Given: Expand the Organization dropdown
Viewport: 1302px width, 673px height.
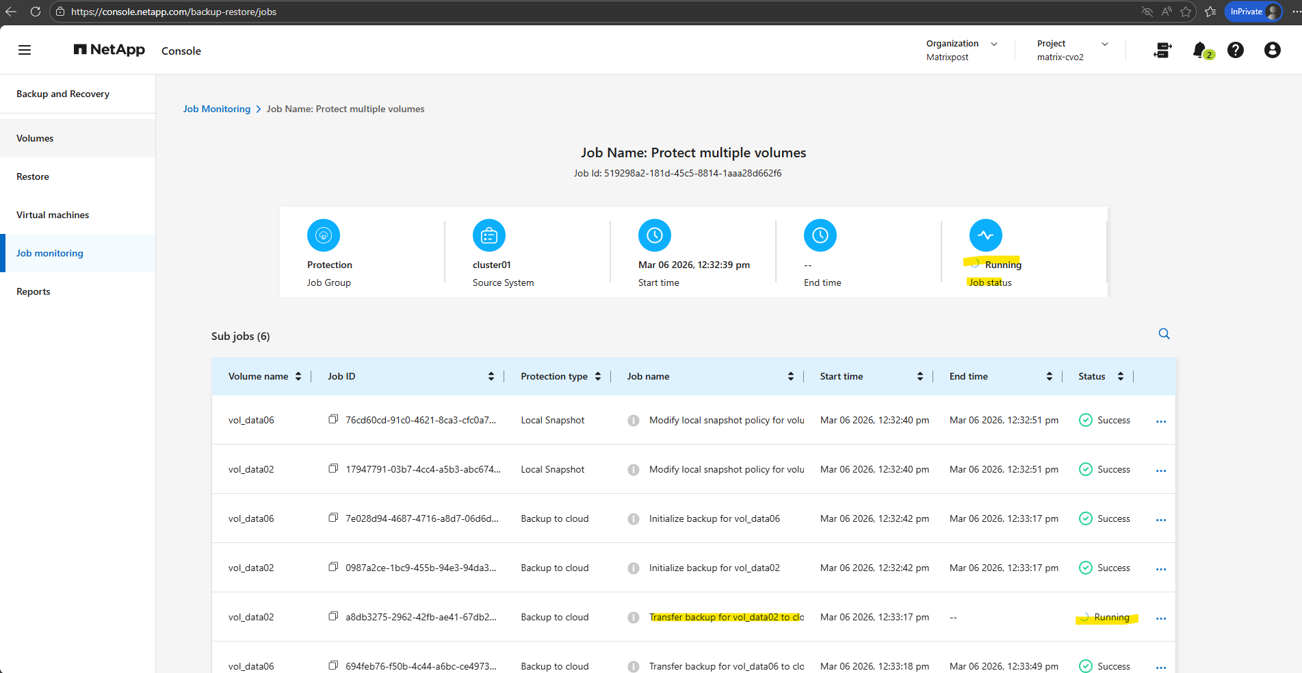Looking at the screenshot, I should (994, 44).
